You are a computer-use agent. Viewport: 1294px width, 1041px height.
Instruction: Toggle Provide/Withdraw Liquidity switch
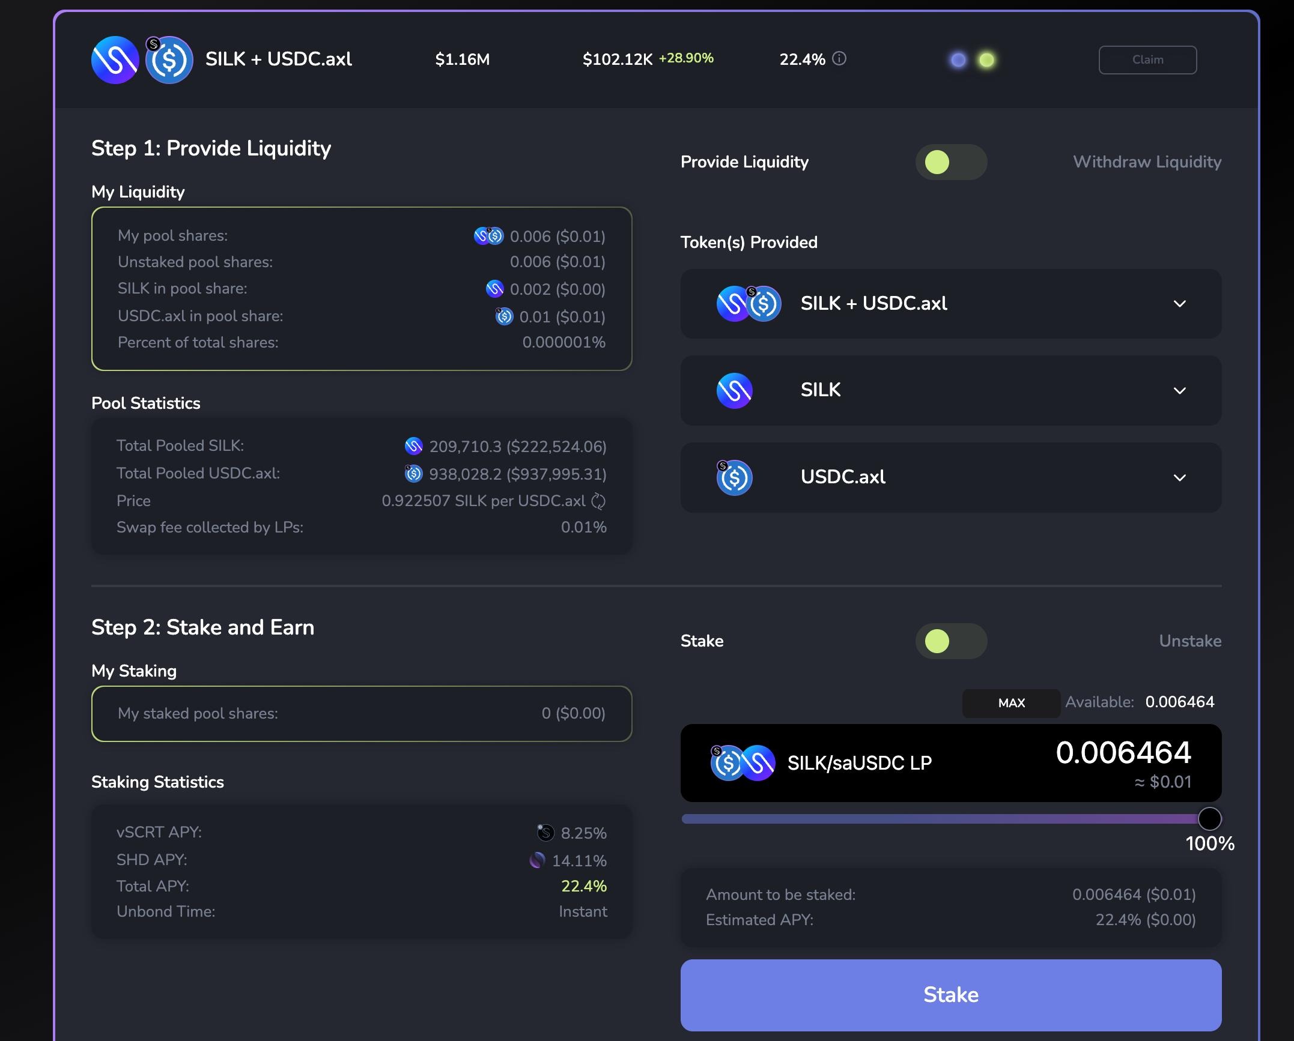click(951, 162)
